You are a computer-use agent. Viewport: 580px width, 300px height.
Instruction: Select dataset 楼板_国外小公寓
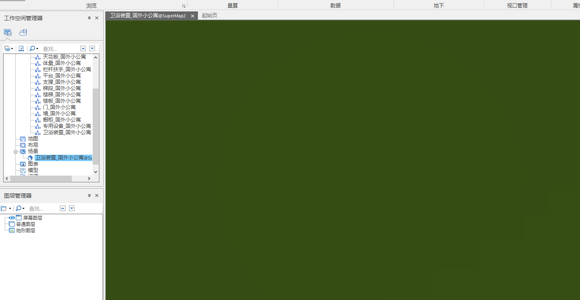coord(62,101)
